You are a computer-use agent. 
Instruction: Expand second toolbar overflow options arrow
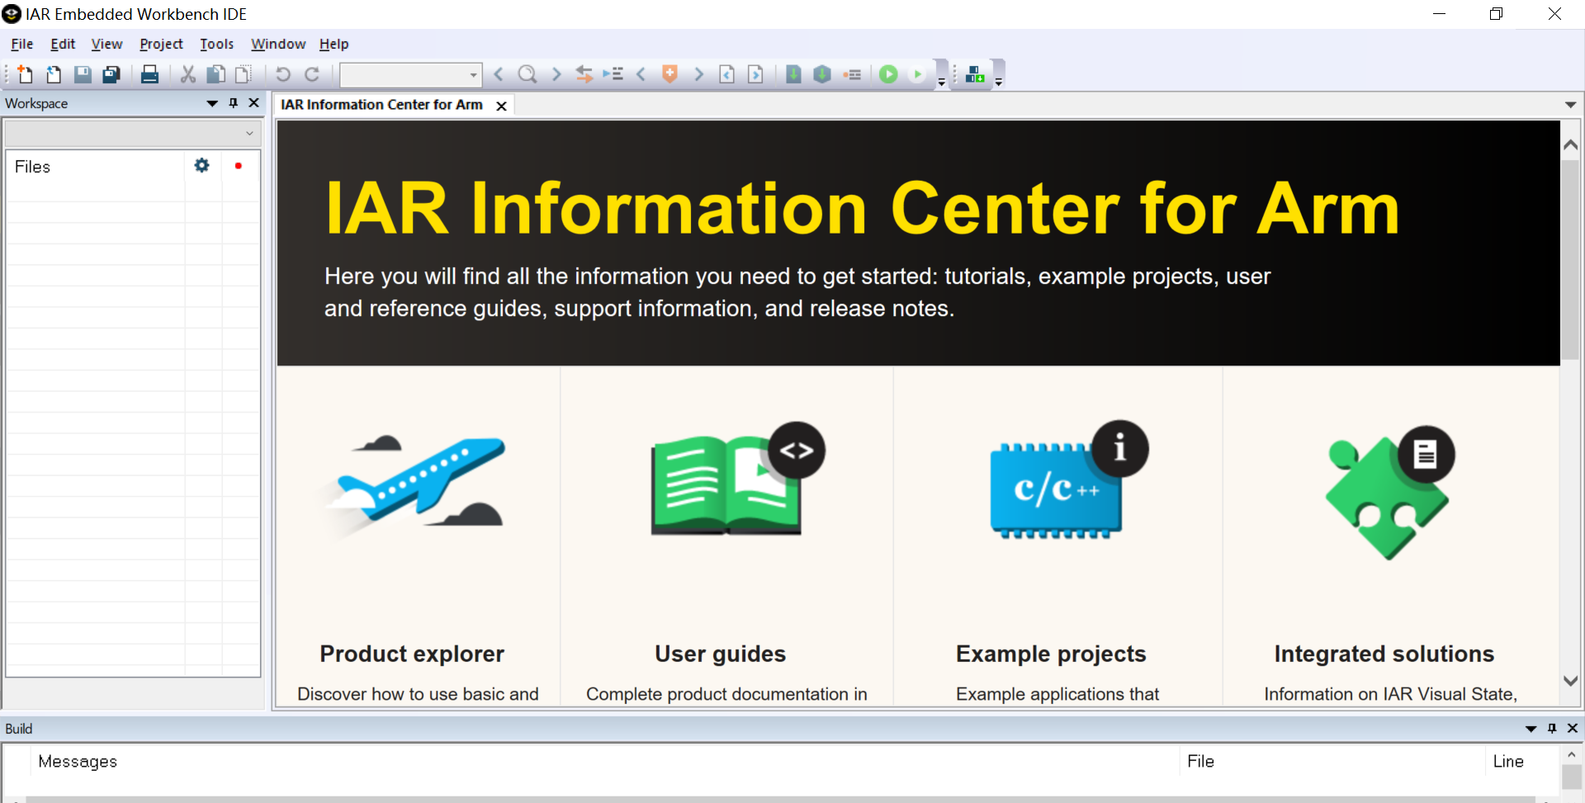coord(998,83)
